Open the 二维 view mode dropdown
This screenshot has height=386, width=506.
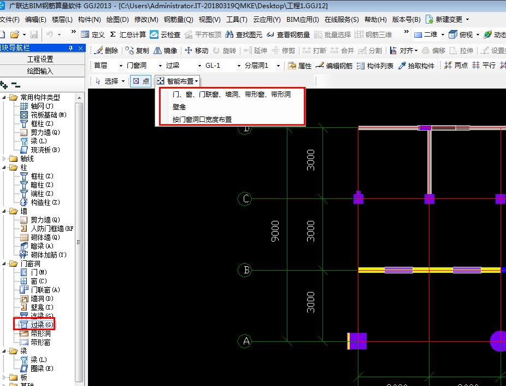[443, 34]
